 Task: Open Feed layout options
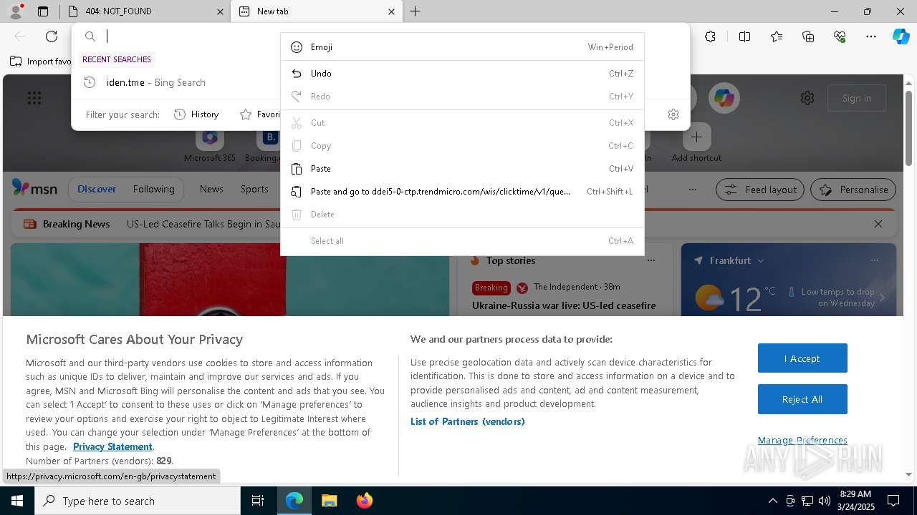(760, 190)
